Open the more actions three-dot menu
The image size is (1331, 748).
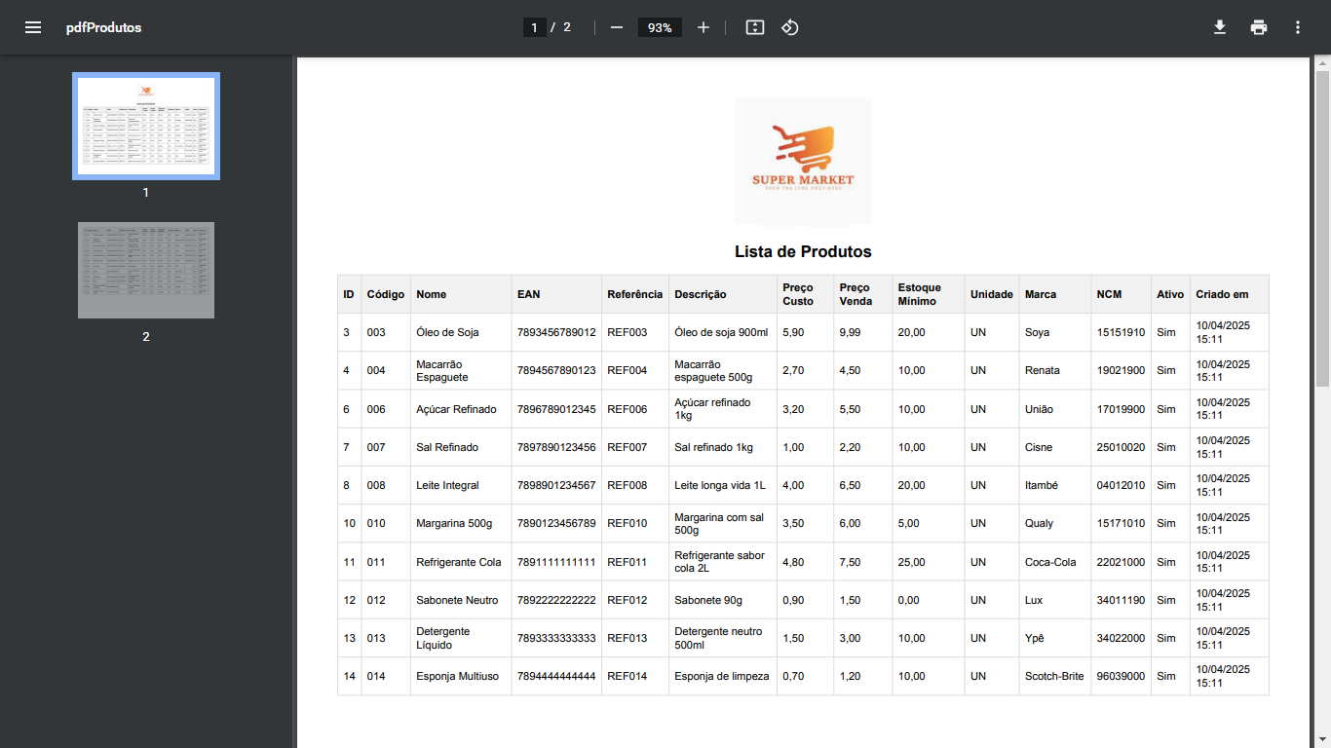coord(1298,27)
